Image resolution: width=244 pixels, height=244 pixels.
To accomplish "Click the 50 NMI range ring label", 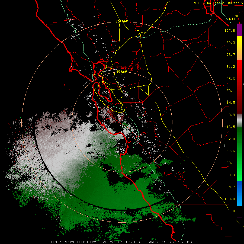I will click(122, 72).
